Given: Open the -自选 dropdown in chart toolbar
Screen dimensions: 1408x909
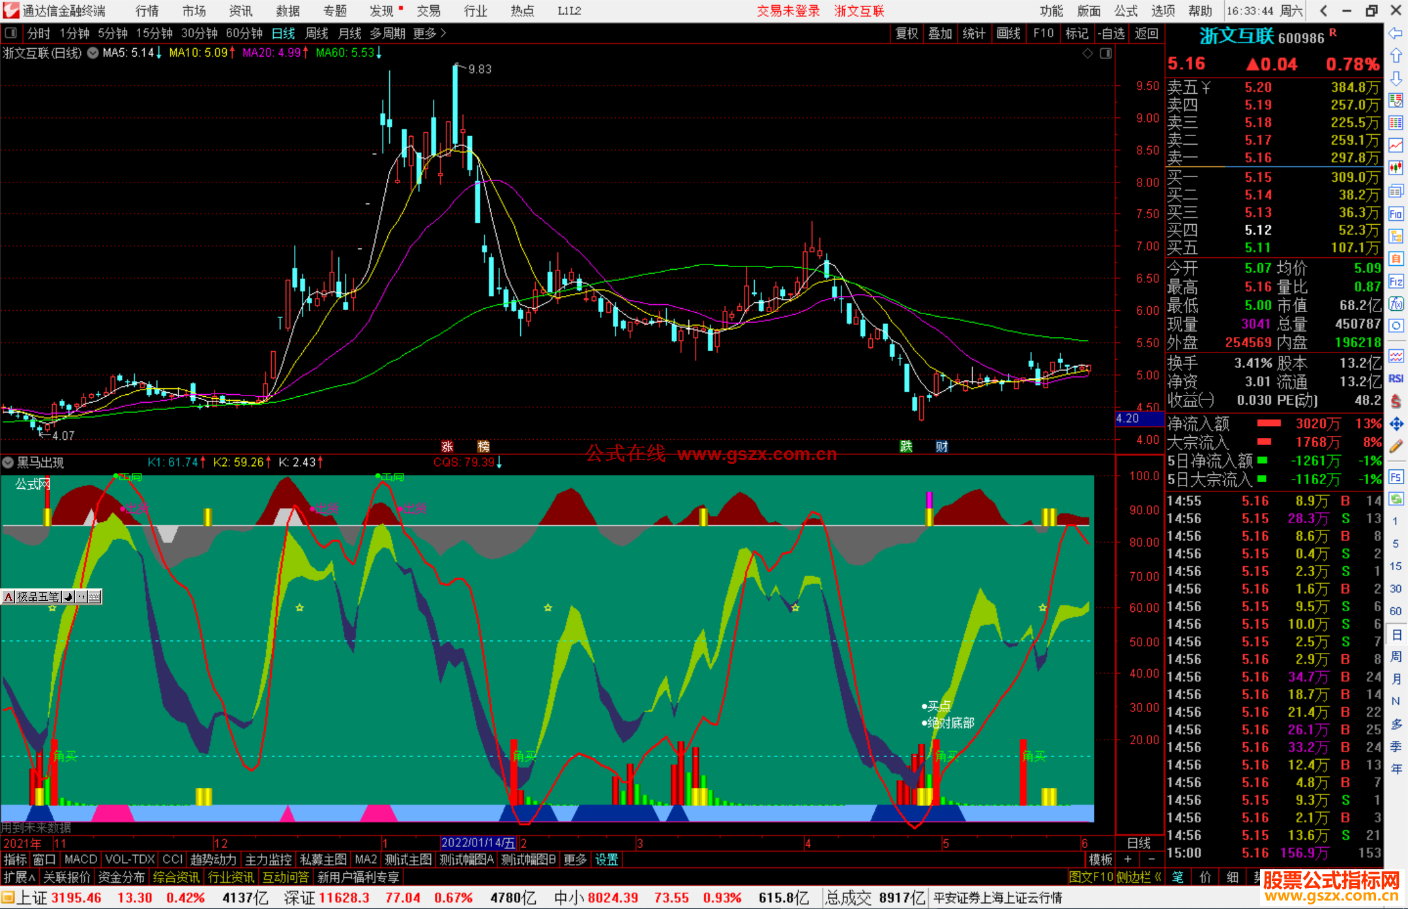Looking at the screenshot, I should point(1111,33).
